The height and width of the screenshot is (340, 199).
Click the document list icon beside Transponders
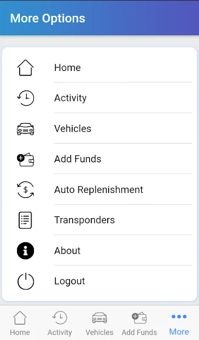coord(25,220)
